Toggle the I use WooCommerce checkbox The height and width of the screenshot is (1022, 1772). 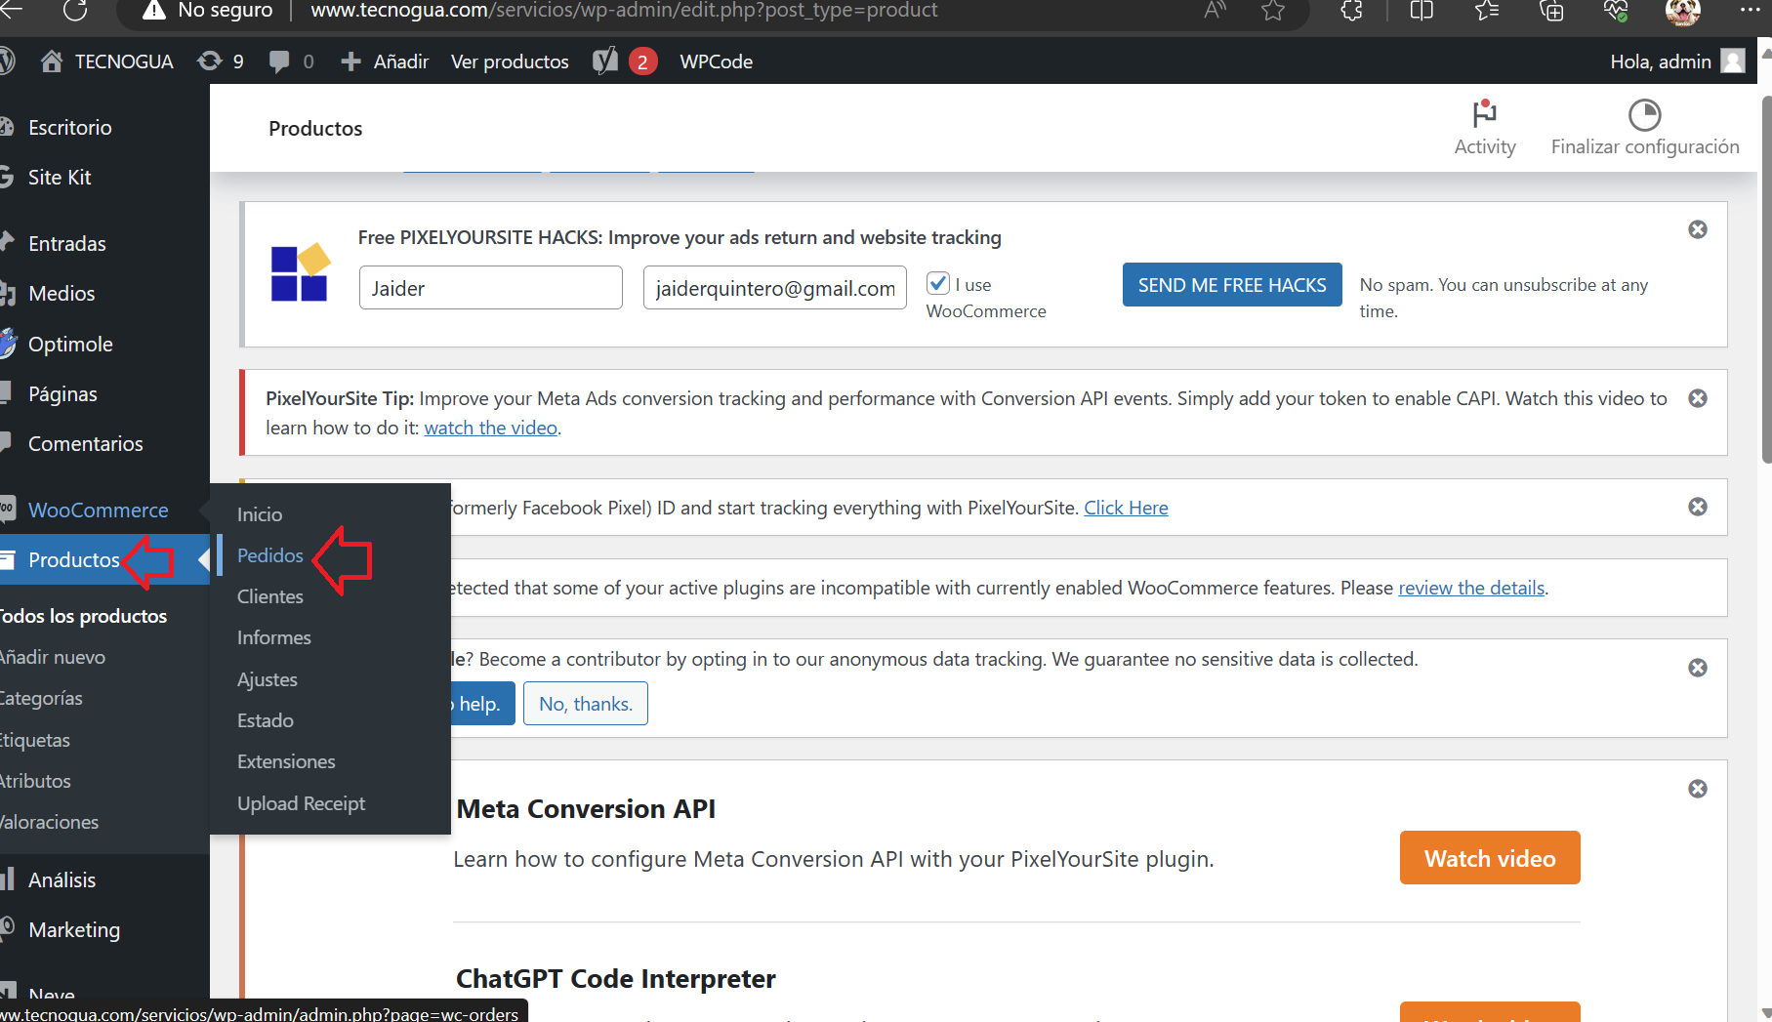pyautogui.click(x=938, y=283)
